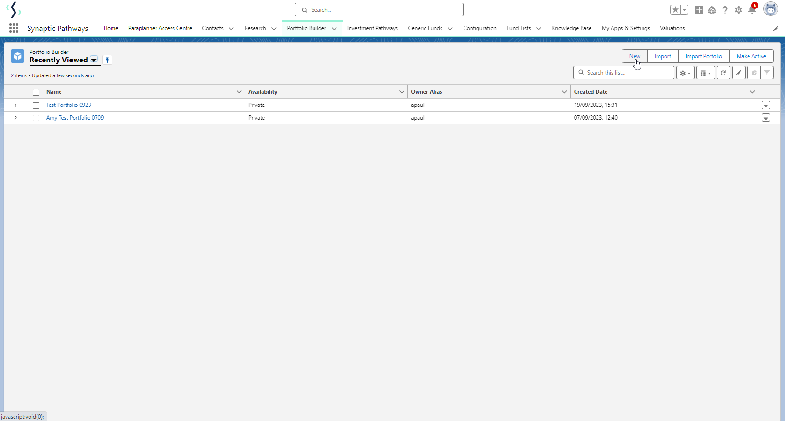Select the Amy Test Portfolio 0709 checkbox
This screenshot has width=785, height=421.
[36, 118]
